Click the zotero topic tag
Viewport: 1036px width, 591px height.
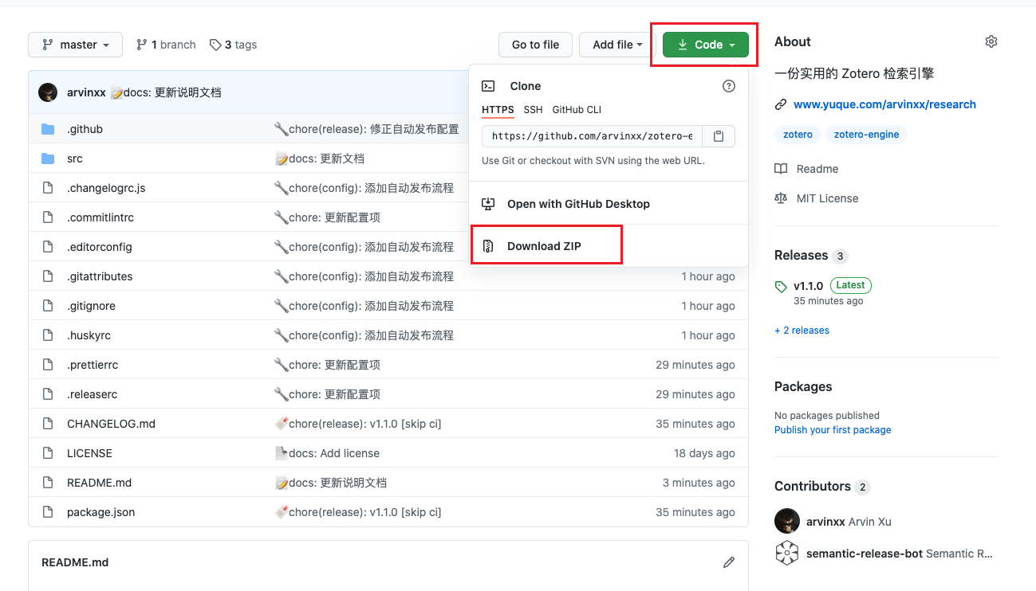(x=798, y=135)
